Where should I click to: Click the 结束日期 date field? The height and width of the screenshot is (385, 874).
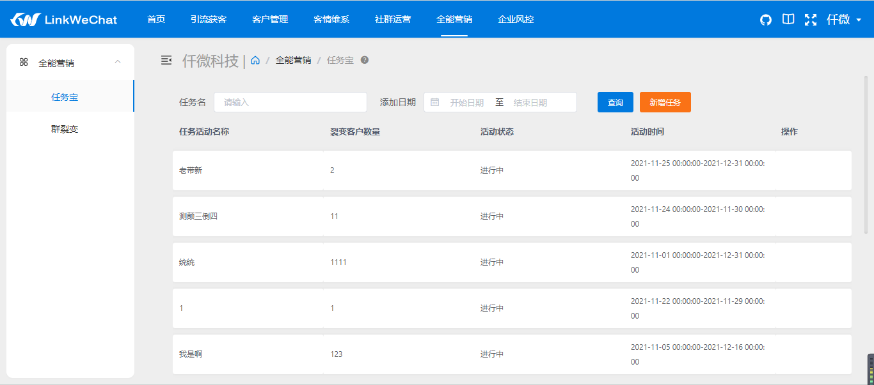pyautogui.click(x=530, y=102)
